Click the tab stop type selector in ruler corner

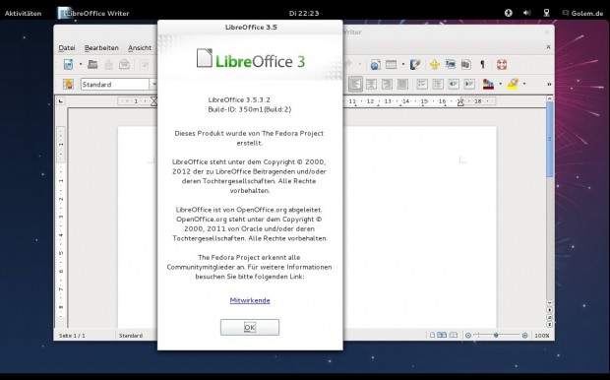coord(61,101)
